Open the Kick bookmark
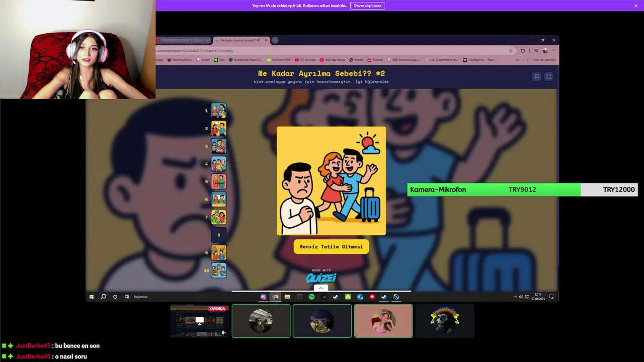The height and width of the screenshot is (362, 644). pyautogui.click(x=219, y=60)
